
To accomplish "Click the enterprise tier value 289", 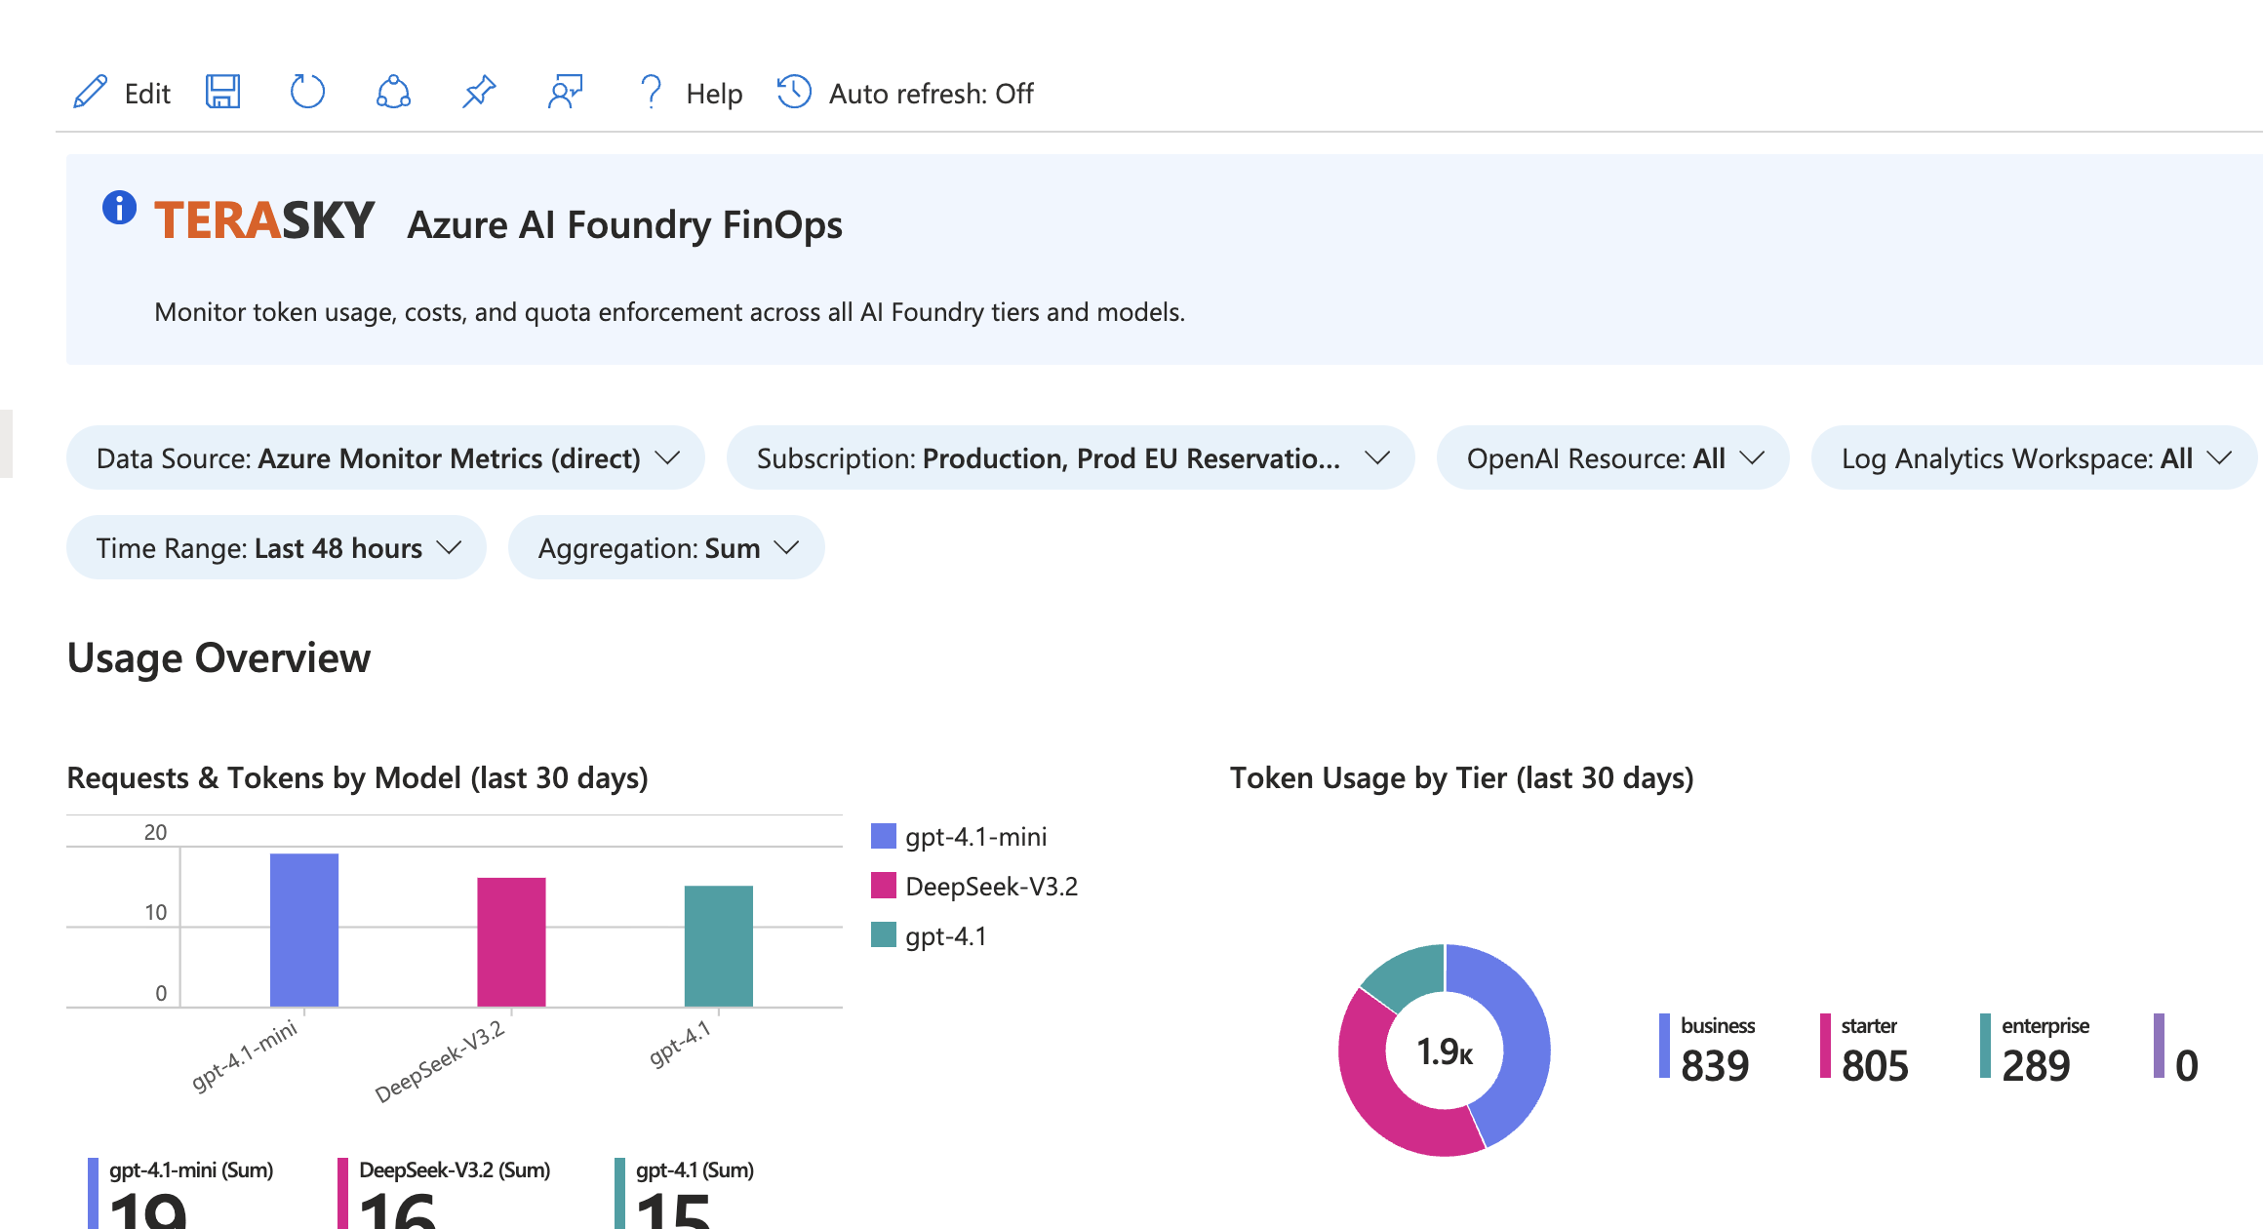I will click(2036, 1065).
